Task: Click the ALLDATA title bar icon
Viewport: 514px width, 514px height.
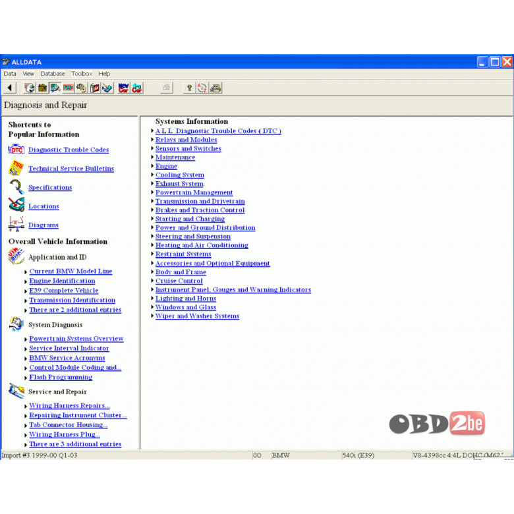Action: [x=6, y=62]
